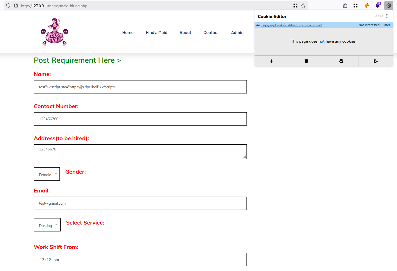Click the 'Name:' label

[x=42, y=74]
